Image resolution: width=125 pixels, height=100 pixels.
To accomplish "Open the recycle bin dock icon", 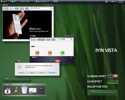I will tap(24, 90).
